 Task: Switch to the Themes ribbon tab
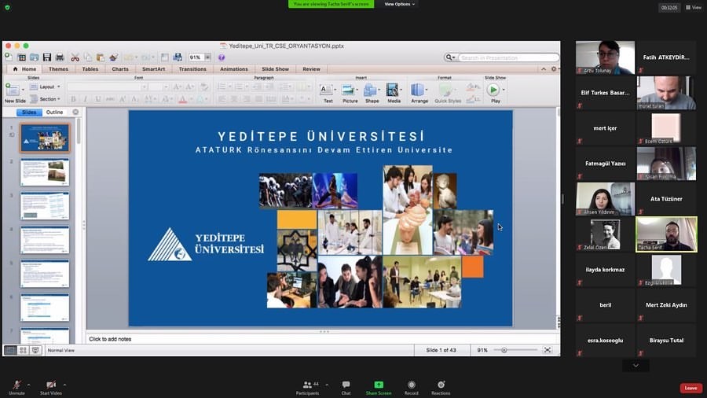click(59, 69)
